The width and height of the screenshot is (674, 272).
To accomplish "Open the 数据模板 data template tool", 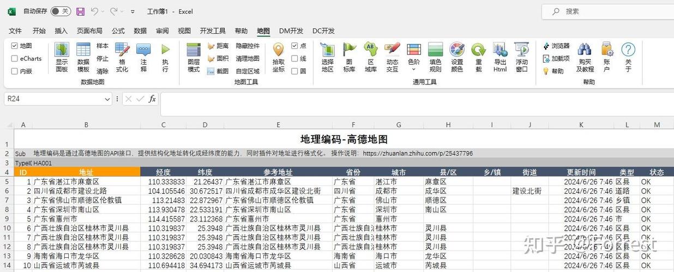I will [x=83, y=58].
